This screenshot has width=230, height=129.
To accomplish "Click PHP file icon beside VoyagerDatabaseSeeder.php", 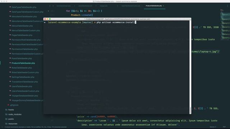I will [x=10, y=96].
